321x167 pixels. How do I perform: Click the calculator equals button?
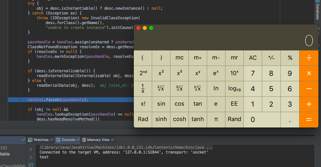309,119
